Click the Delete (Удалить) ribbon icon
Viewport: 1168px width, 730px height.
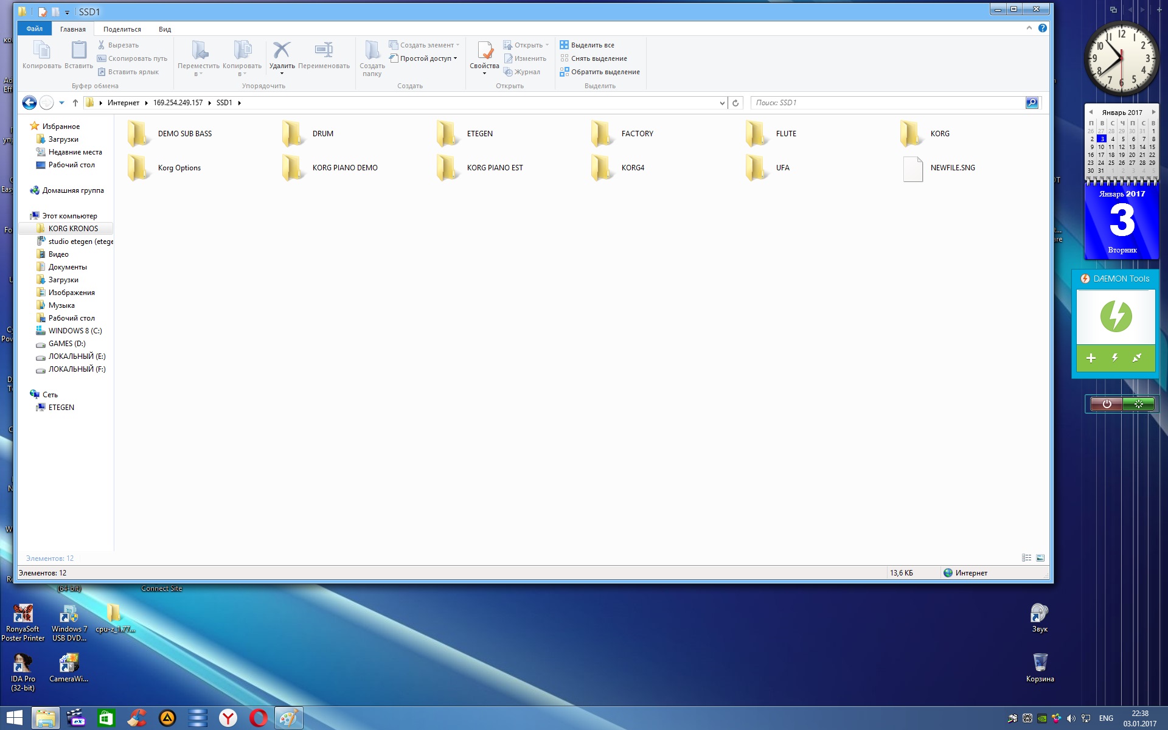(282, 51)
